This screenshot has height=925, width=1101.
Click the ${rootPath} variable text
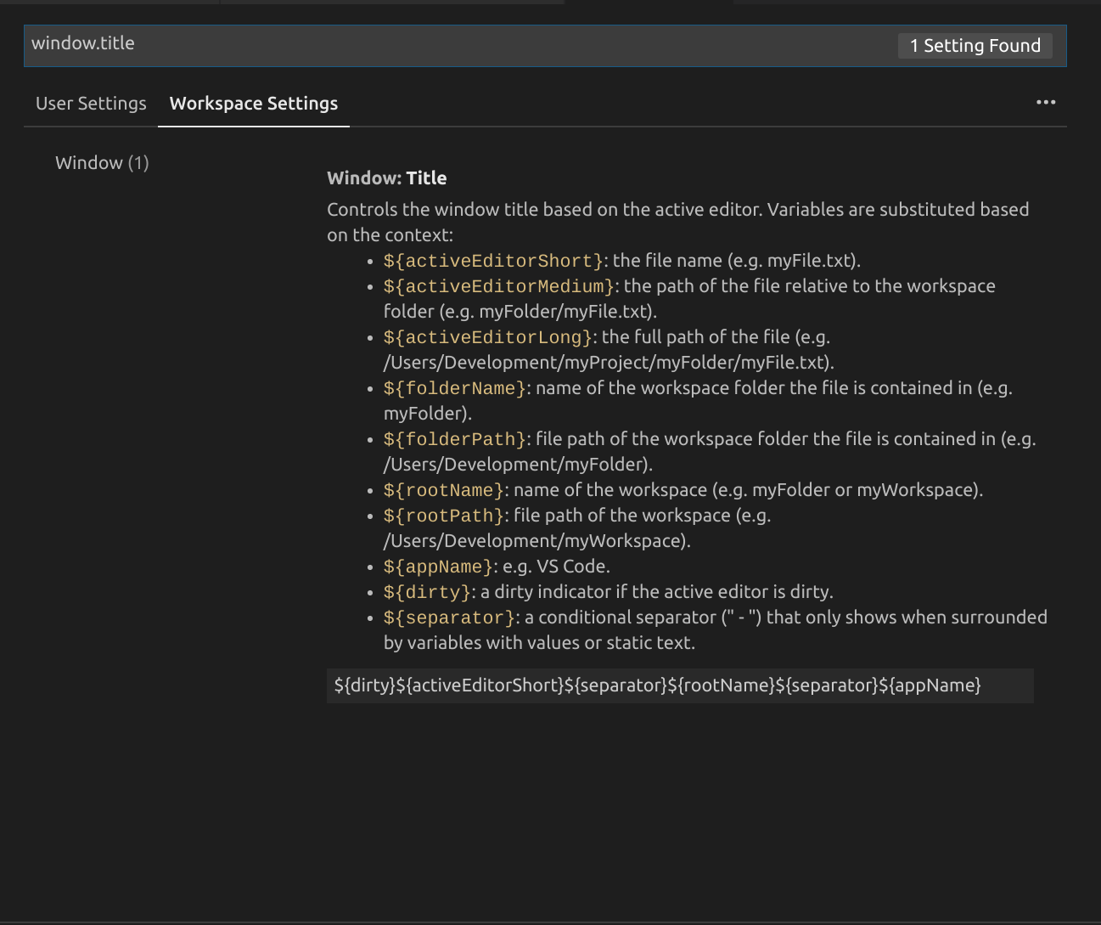[x=444, y=516]
